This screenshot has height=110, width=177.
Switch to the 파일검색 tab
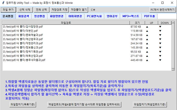(x=24, y=16)
